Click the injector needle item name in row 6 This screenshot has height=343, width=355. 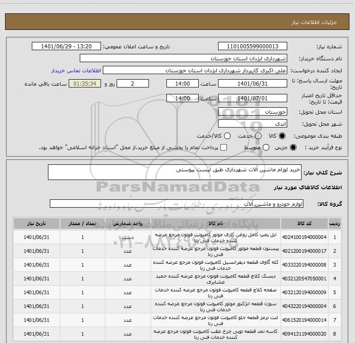click(216, 306)
